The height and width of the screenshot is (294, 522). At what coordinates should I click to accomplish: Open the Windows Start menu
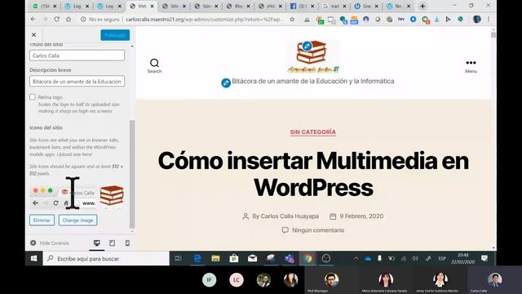point(34,258)
